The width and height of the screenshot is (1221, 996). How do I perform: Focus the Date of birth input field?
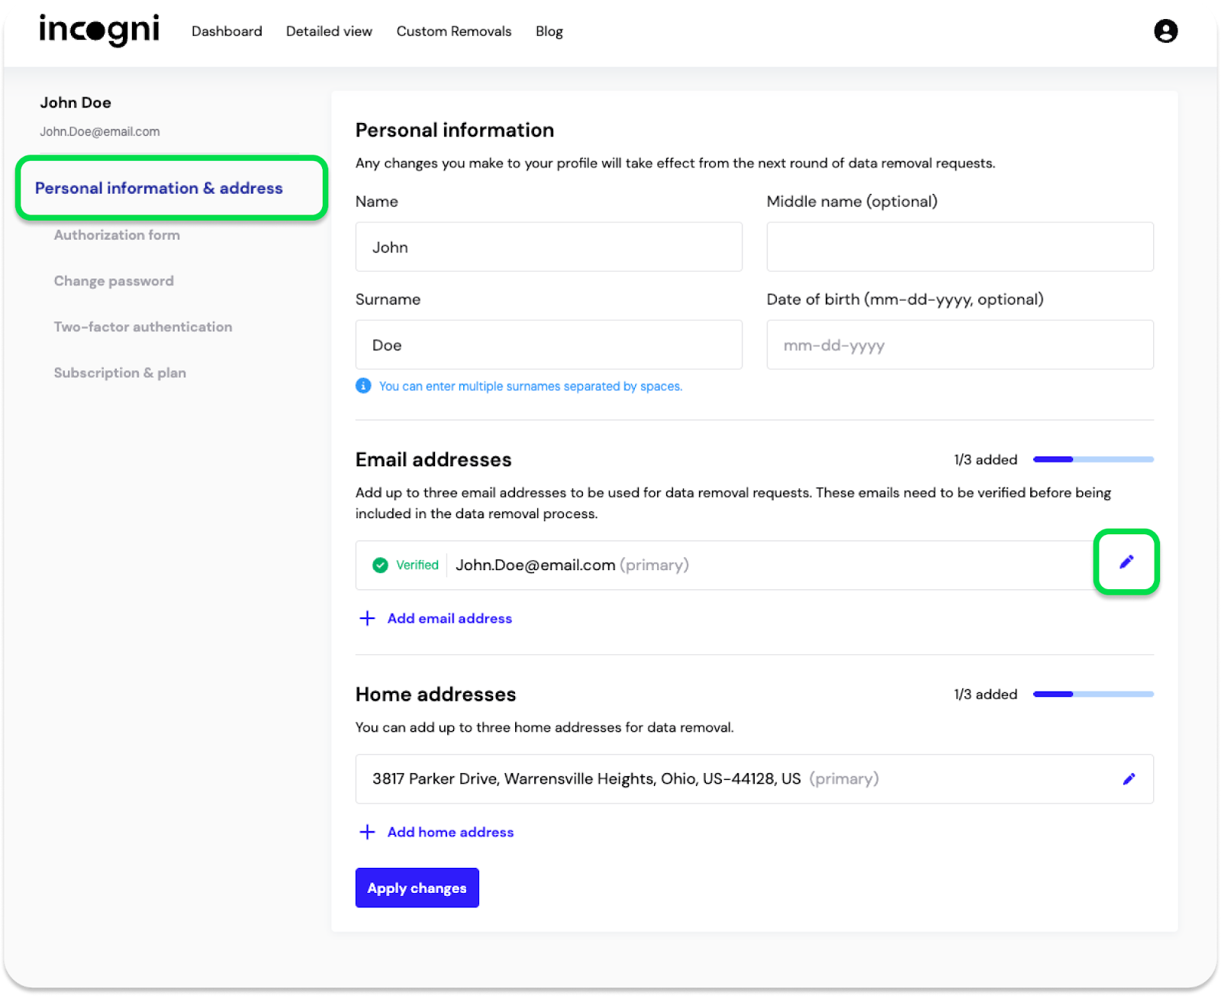tap(959, 345)
